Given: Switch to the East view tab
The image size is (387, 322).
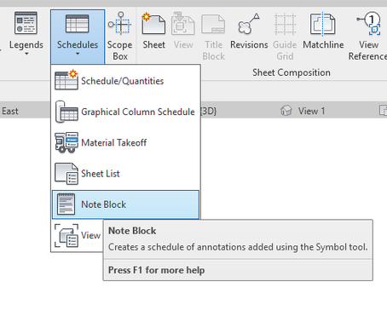Looking at the screenshot, I should point(10,111).
